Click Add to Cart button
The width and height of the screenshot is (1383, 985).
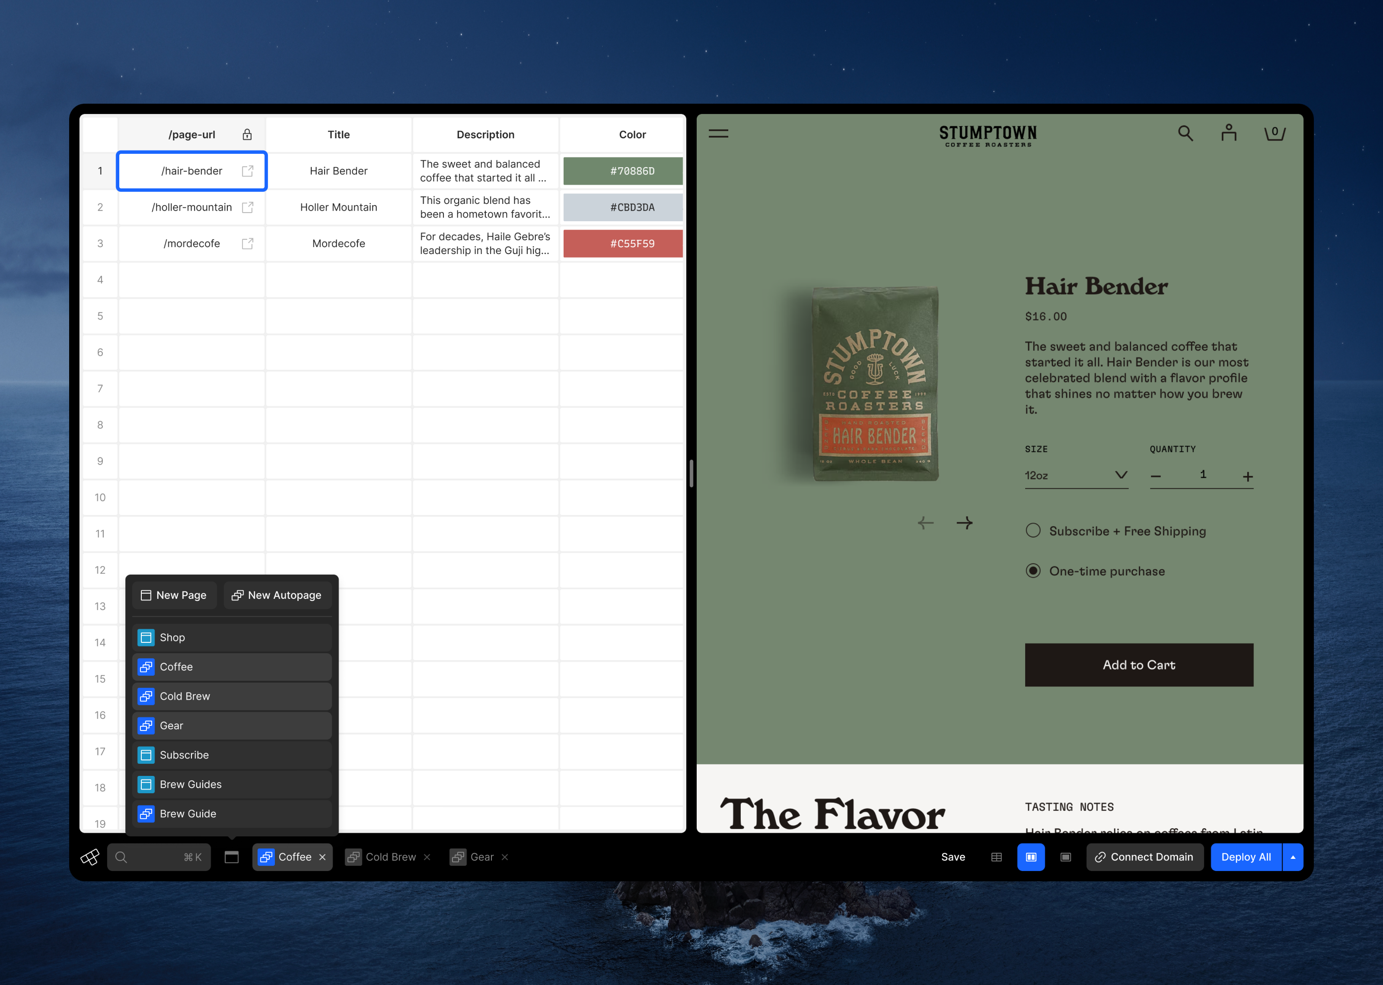(x=1139, y=665)
